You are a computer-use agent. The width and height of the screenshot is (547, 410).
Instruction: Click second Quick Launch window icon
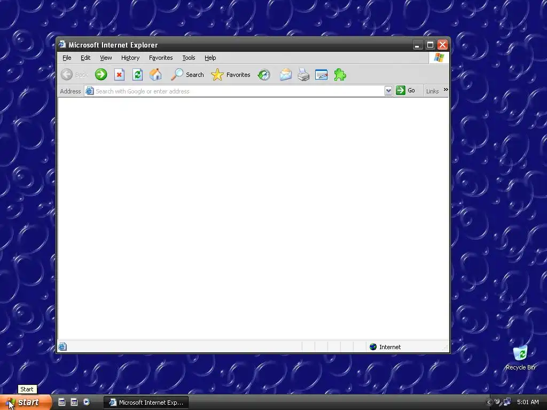click(74, 402)
